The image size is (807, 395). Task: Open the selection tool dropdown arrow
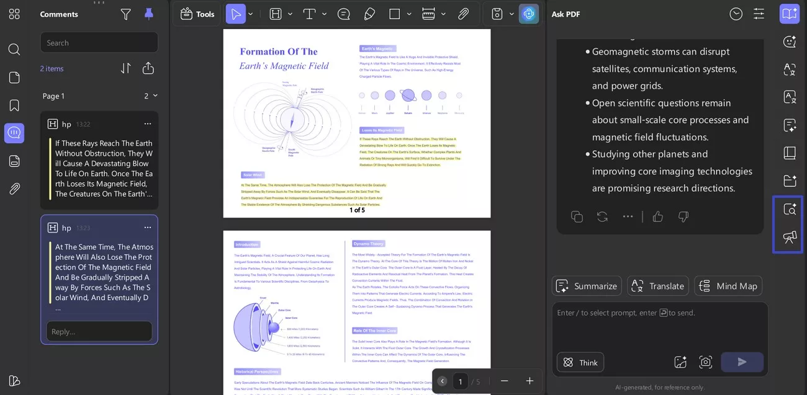(x=251, y=14)
